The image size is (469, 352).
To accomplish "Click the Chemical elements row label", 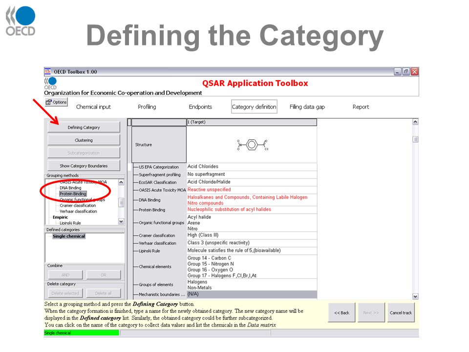I will pos(155,267).
